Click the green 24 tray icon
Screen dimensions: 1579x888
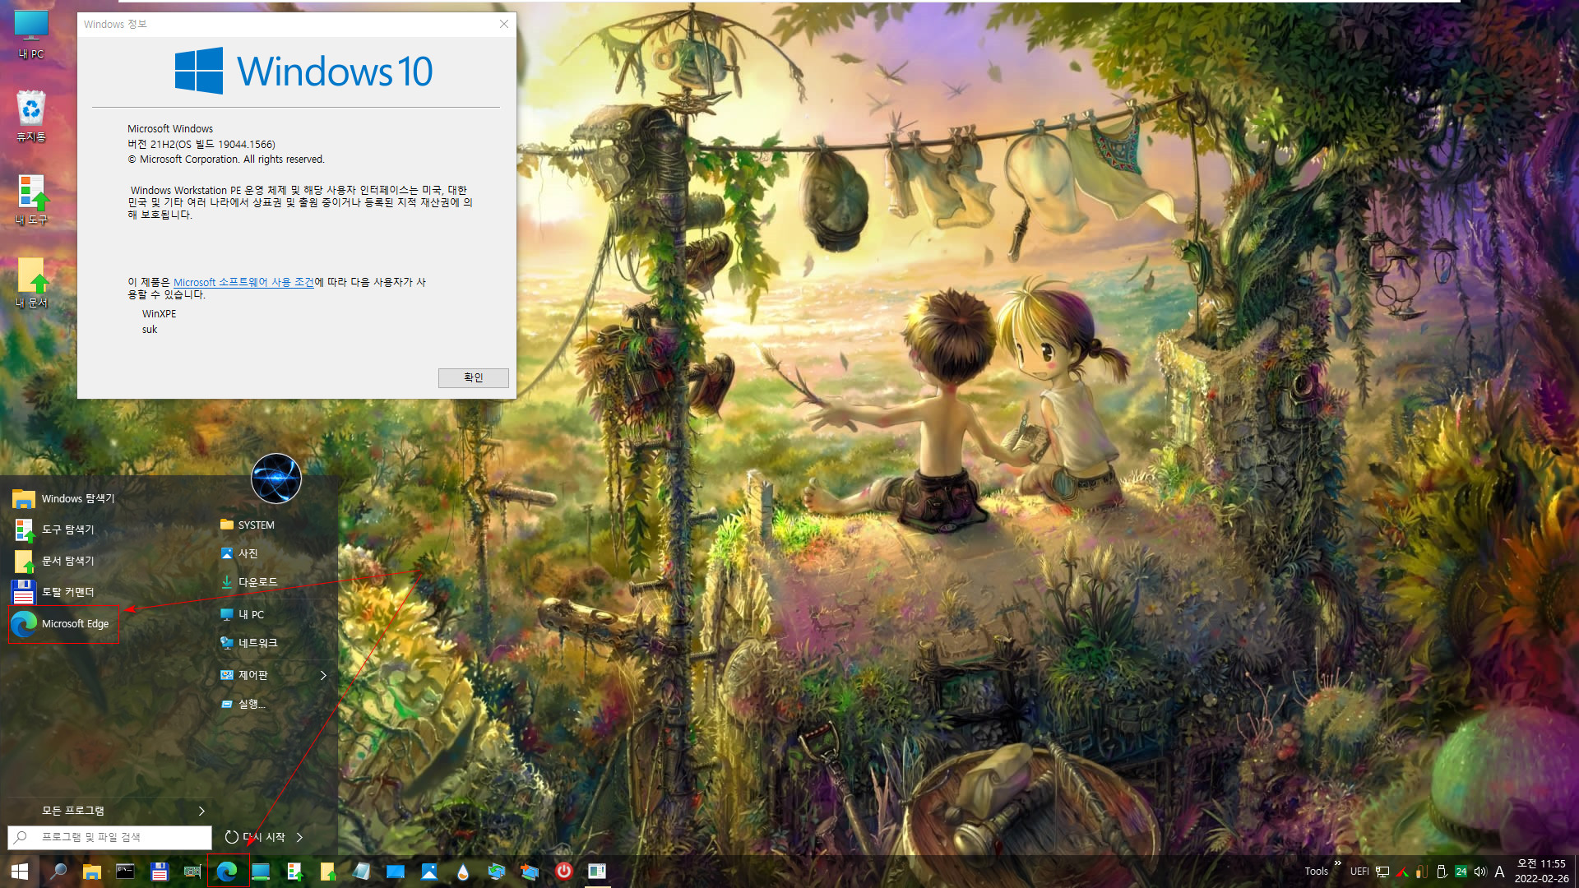[1461, 872]
